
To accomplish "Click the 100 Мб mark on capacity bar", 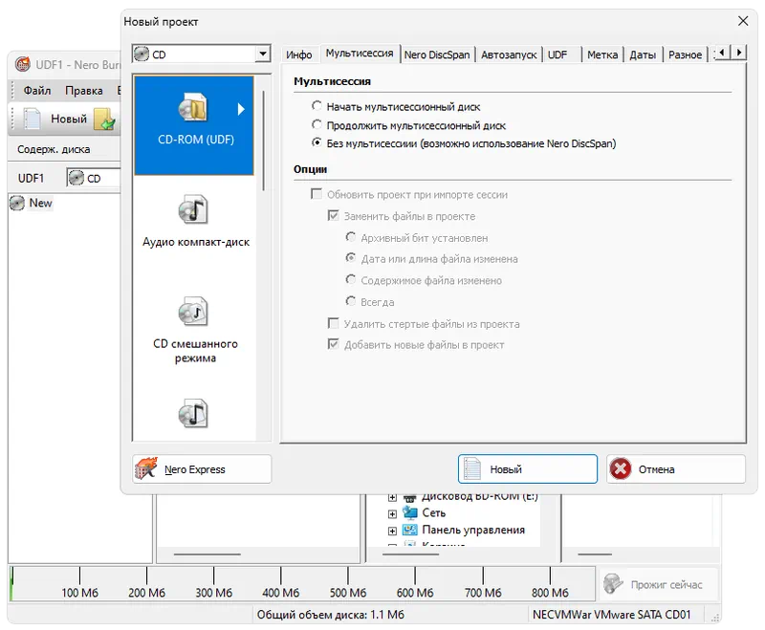I will click(79, 593).
